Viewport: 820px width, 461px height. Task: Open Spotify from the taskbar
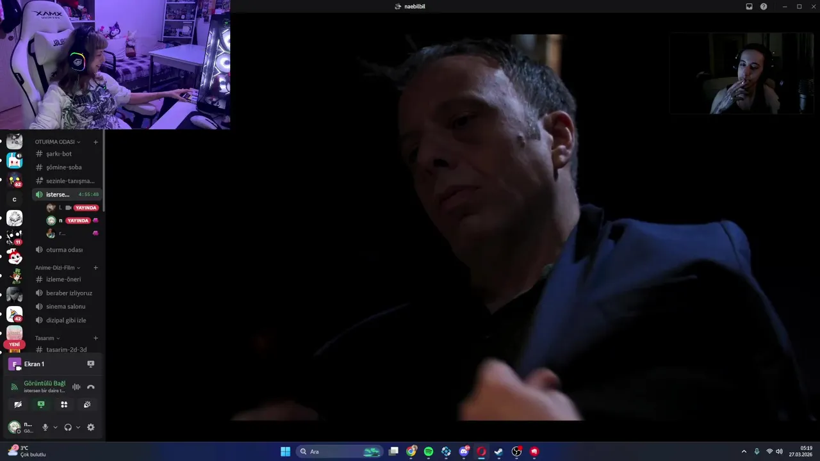429,451
